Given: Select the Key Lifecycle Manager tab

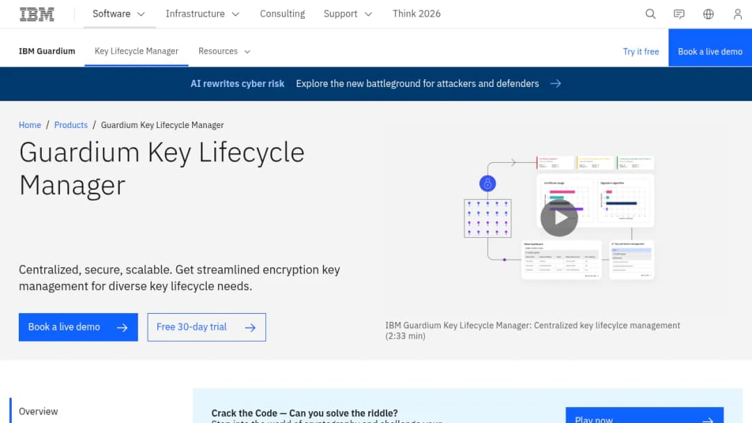Looking at the screenshot, I should [136, 51].
